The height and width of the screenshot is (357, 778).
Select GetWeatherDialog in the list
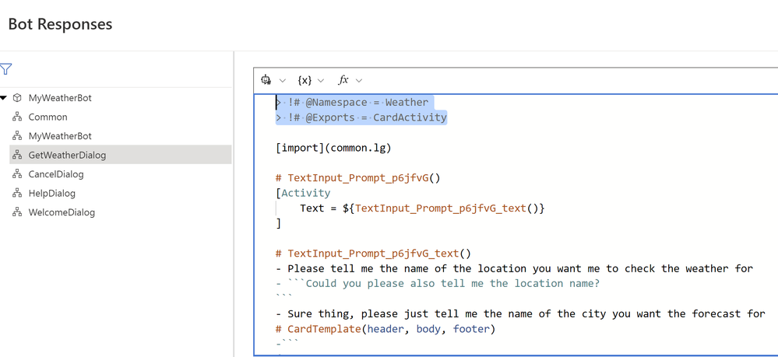tap(121, 155)
